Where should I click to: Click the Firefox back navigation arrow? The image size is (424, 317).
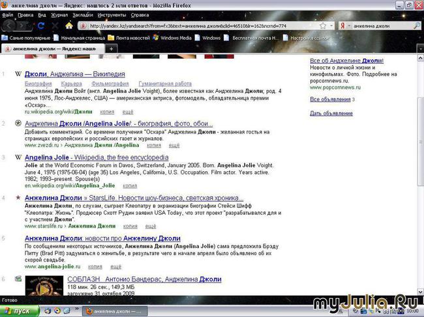[x=8, y=25]
